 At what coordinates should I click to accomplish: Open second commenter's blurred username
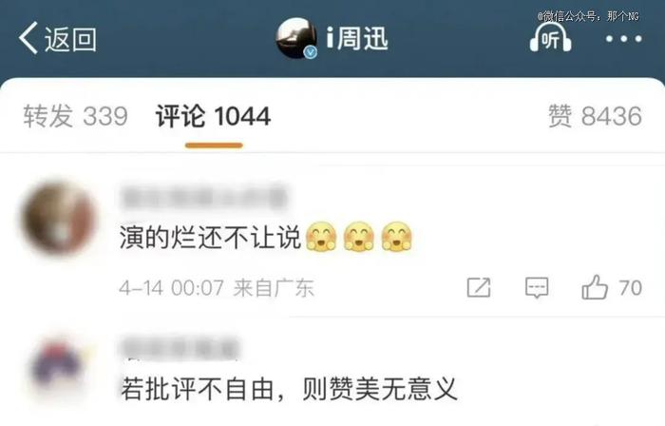(180, 348)
